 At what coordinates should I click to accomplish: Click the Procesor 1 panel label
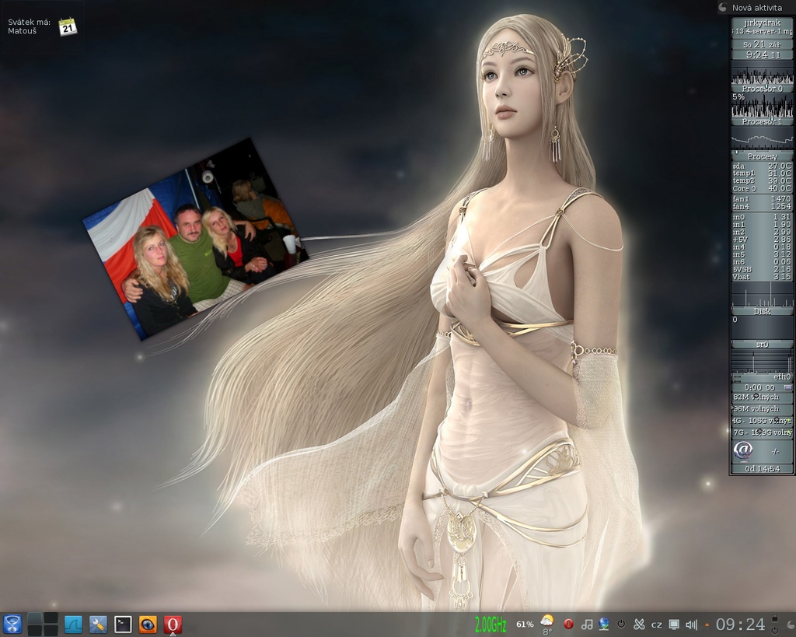click(x=762, y=121)
